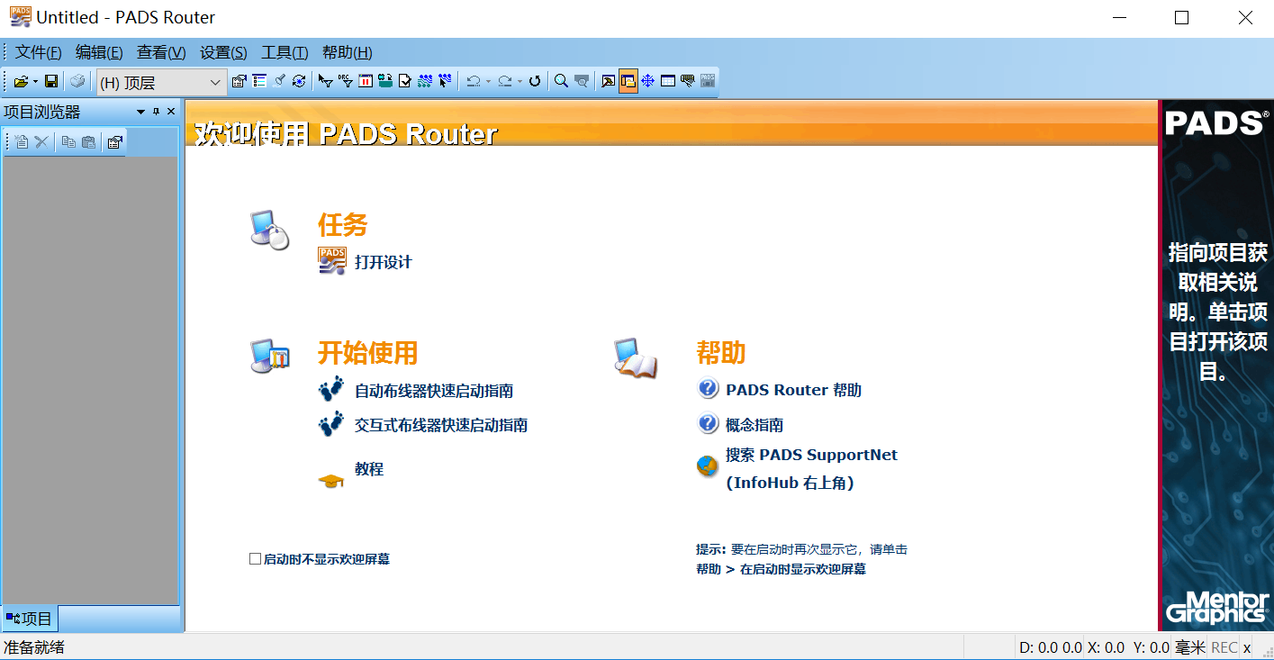Switch to the 项目 tab at bottom left
Screen dimensions: 1274x660
coord(30,618)
